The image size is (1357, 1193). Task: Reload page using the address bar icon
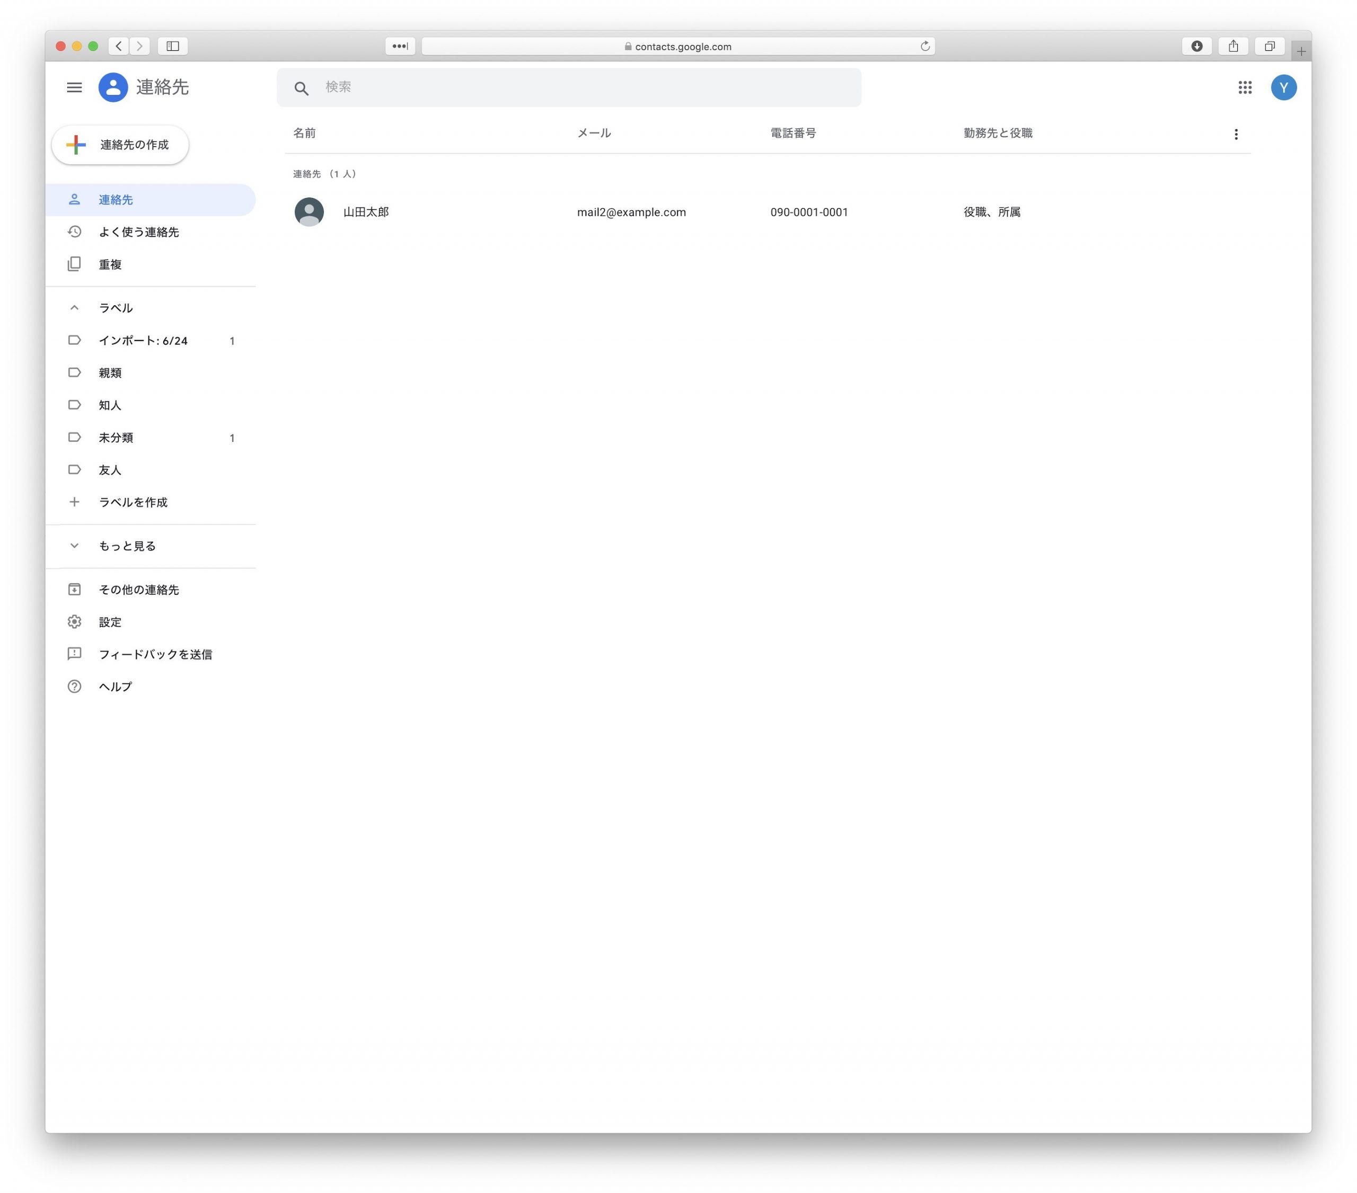coord(924,47)
